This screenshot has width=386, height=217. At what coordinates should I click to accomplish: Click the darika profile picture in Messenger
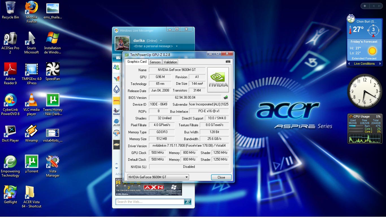pos(122,43)
